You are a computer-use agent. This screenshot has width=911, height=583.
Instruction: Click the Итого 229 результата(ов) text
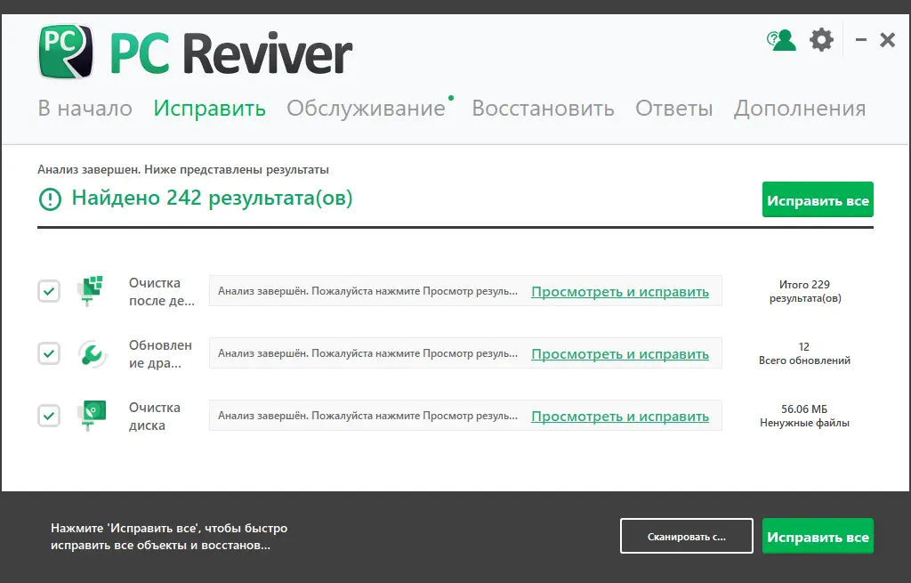pos(804,291)
